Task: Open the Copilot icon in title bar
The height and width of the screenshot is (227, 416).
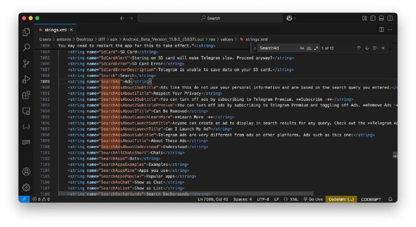Action: click(289, 18)
